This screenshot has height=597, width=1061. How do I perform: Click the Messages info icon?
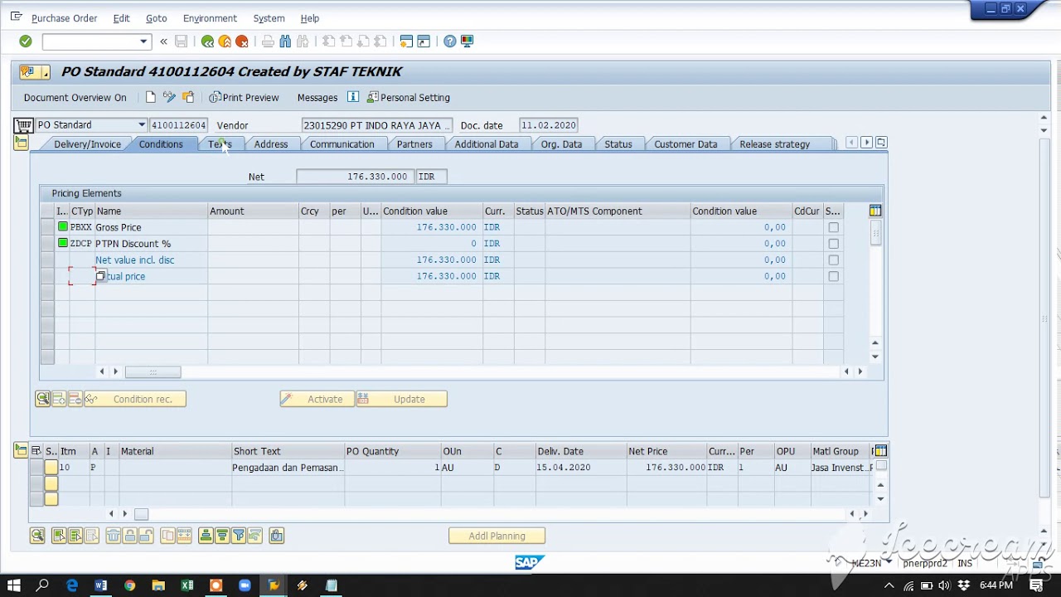coord(353,97)
